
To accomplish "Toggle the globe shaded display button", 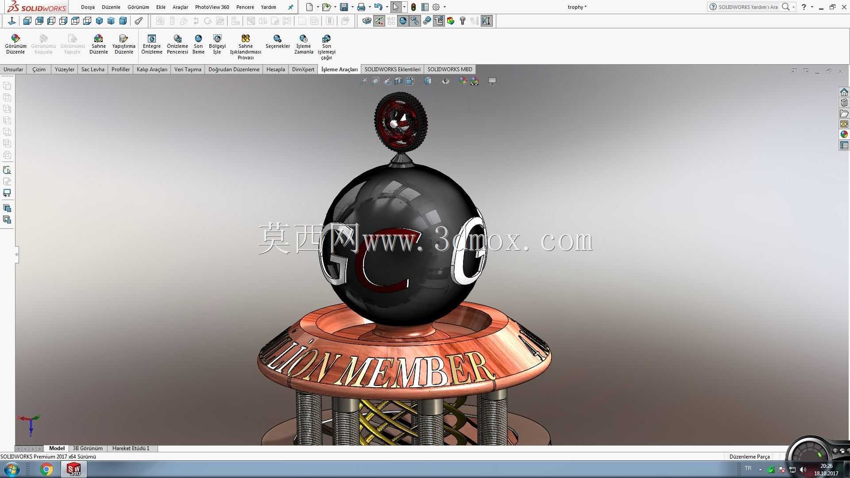I will (403, 21).
